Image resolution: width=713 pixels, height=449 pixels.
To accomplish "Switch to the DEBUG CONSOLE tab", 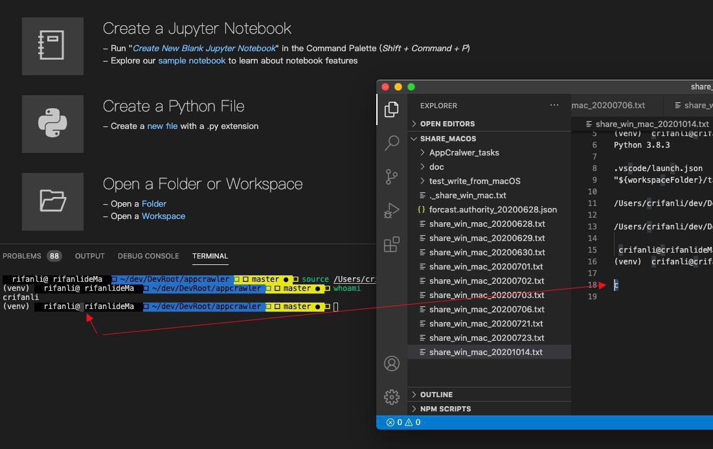I will (148, 256).
